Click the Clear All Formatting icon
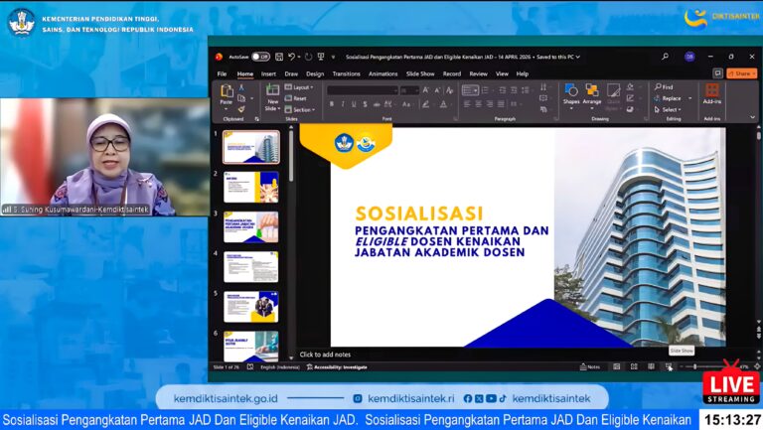 tap(450, 90)
